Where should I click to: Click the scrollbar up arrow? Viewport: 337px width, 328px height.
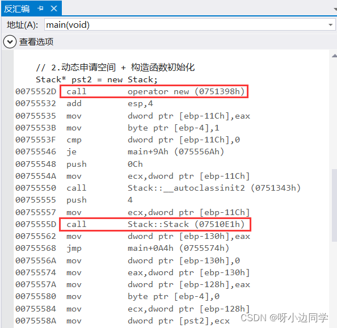click(x=334, y=56)
